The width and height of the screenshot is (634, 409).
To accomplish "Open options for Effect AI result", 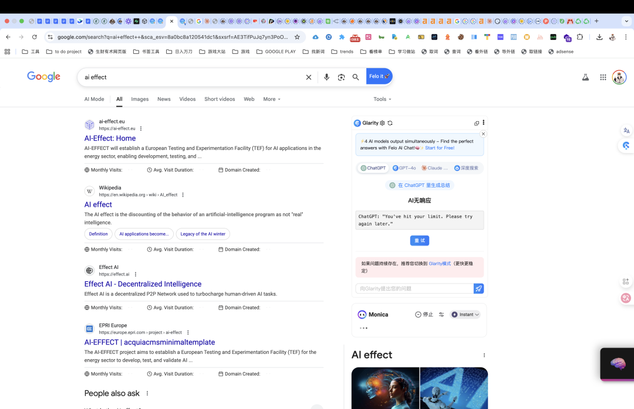I will click(136, 274).
